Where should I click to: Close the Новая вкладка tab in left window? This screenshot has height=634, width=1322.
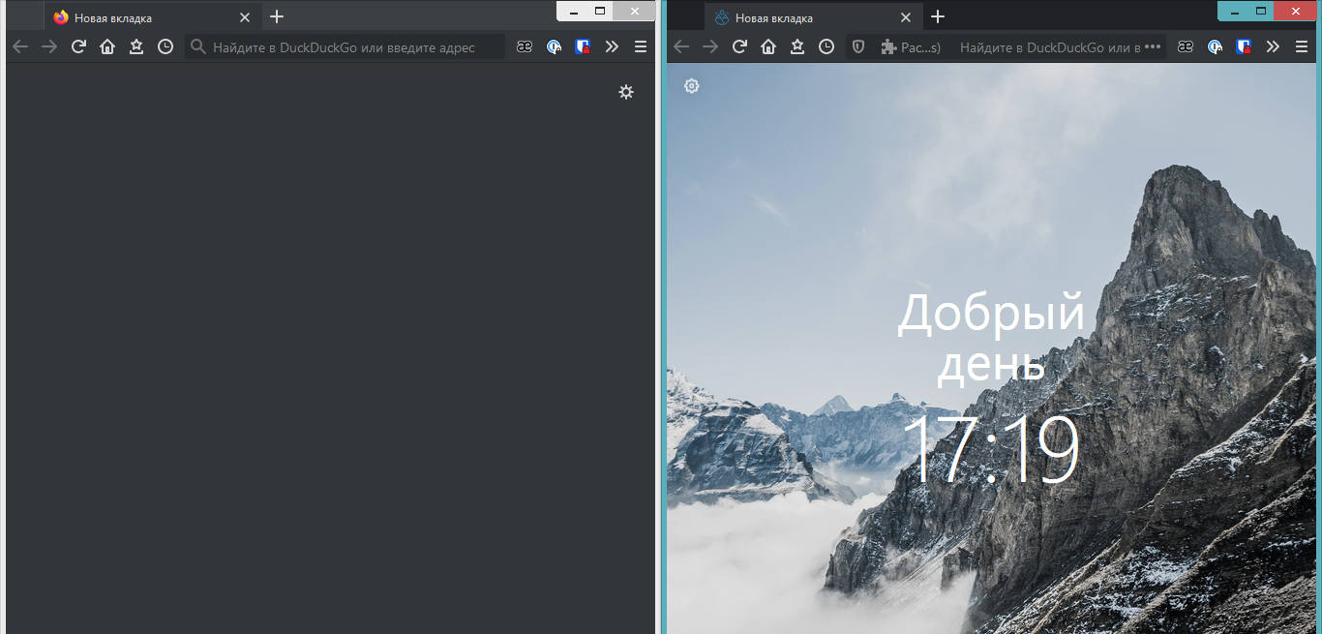(245, 17)
